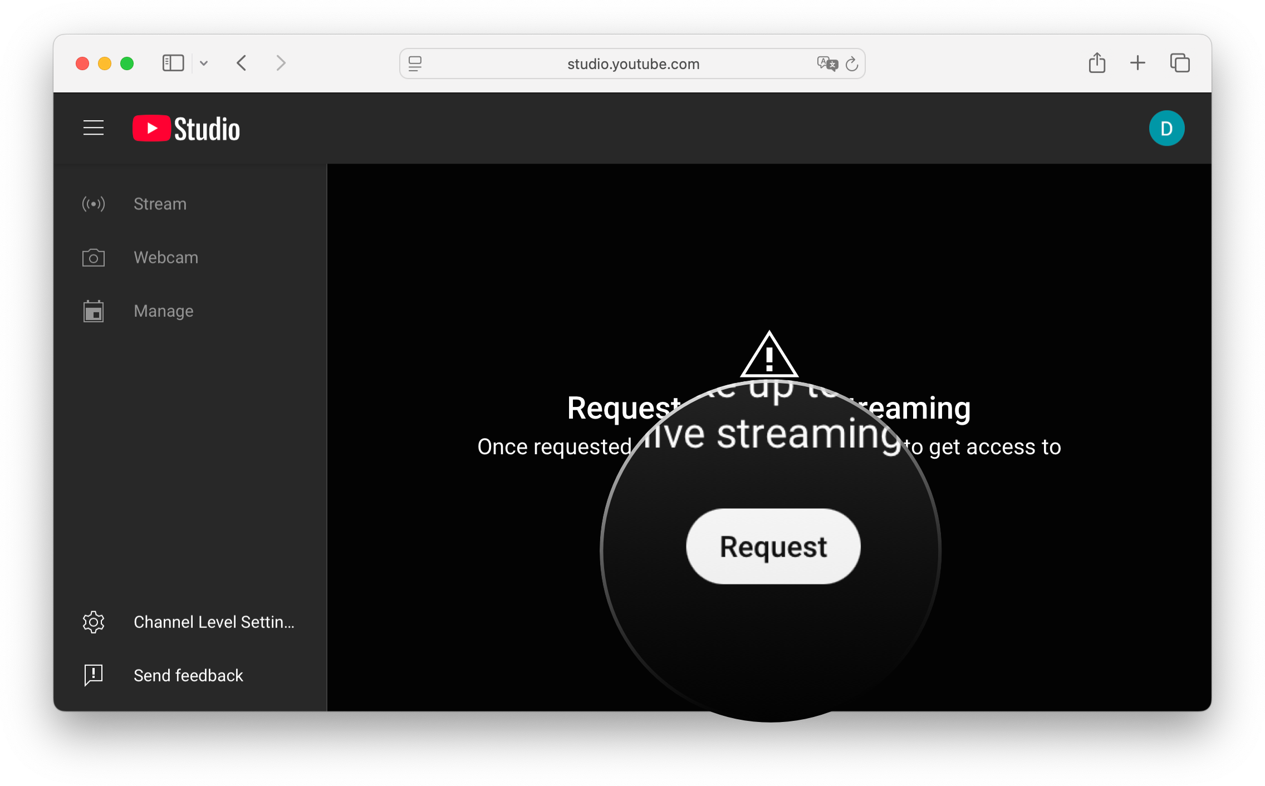
Task: Open a new tab with the plus button
Action: click(1137, 63)
